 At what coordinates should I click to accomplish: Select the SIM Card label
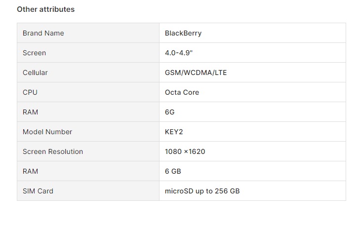[38, 191]
